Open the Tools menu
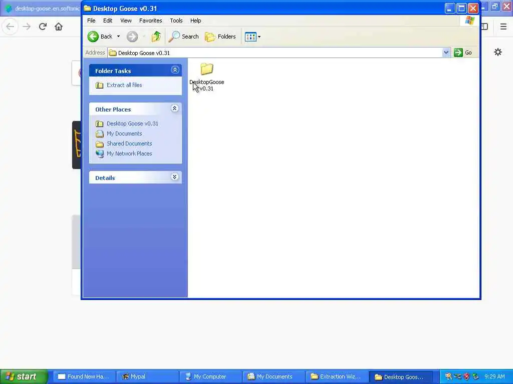This screenshot has height=384, width=513. 176,20
